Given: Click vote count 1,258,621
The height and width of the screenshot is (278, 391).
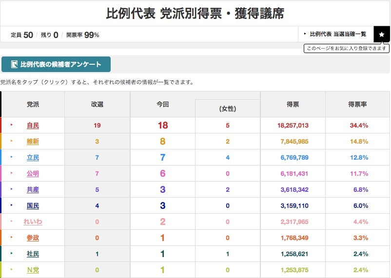Looking at the screenshot, I should pyautogui.click(x=294, y=254).
